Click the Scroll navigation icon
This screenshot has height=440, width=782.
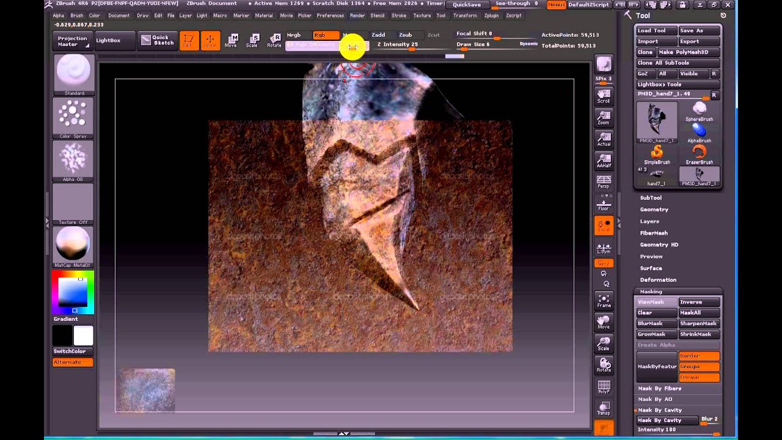pyautogui.click(x=604, y=96)
